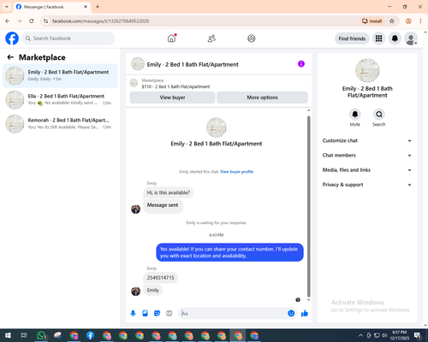
Task: Open the Home feed icon
Action: (x=171, y=38)
